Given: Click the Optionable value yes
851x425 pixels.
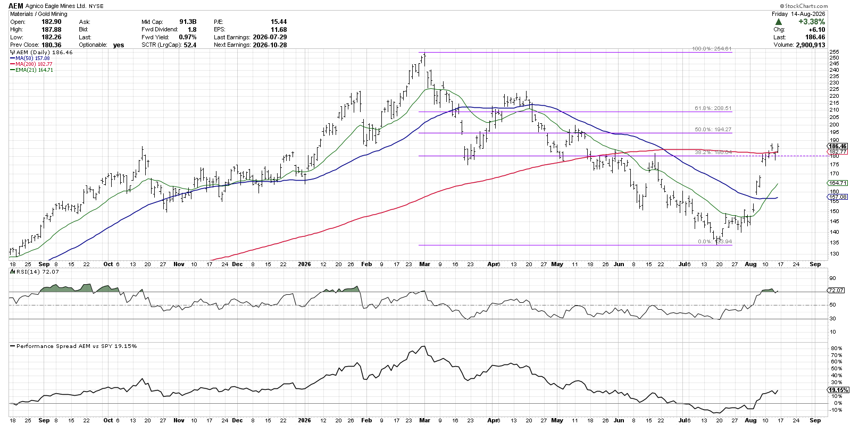Looking at the screenshot, I should click(x=119, y=45).
